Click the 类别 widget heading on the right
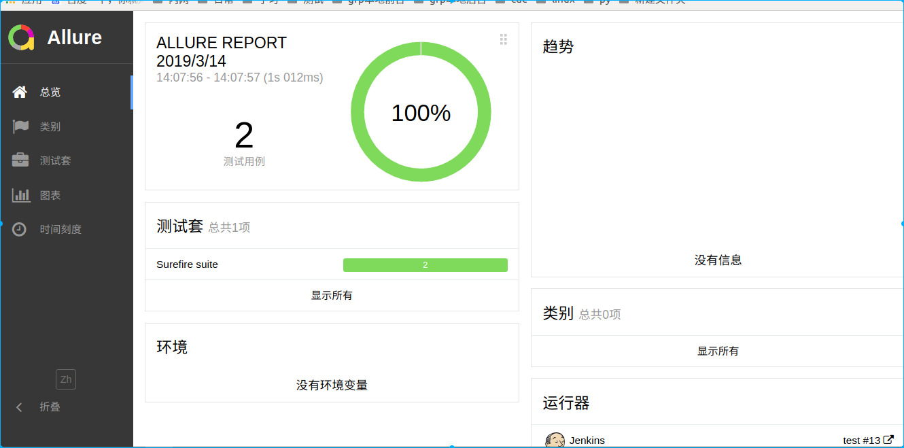This screenshot has width=904, height=448. pyautogui.click(x=558, y=313)
